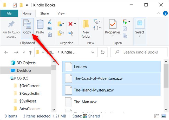Open the Open button dropdown arrow
The image size is (169, 120).
129,22
